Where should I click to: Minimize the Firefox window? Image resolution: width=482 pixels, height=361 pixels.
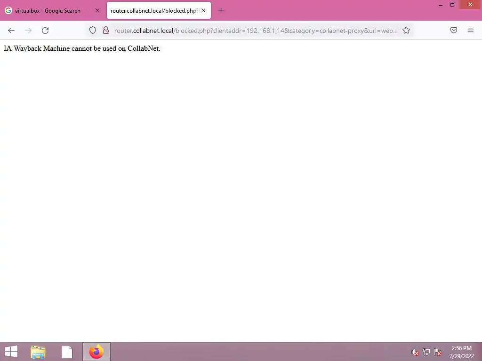pyautogui.click(x=440, y=5)
